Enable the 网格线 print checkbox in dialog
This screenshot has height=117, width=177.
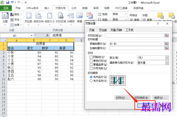coord(91,57)
